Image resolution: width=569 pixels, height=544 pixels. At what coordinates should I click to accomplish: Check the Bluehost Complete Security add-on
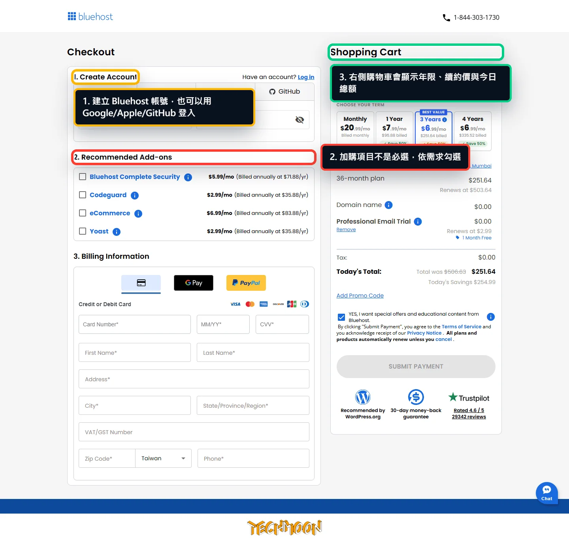tap(83, 177)
